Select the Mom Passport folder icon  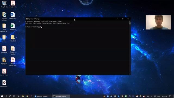pyautogui.click(x=4, y=28)
